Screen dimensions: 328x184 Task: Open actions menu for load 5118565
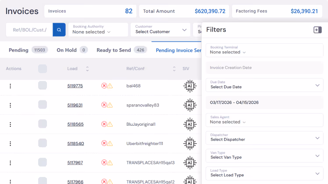pos(10,124)
